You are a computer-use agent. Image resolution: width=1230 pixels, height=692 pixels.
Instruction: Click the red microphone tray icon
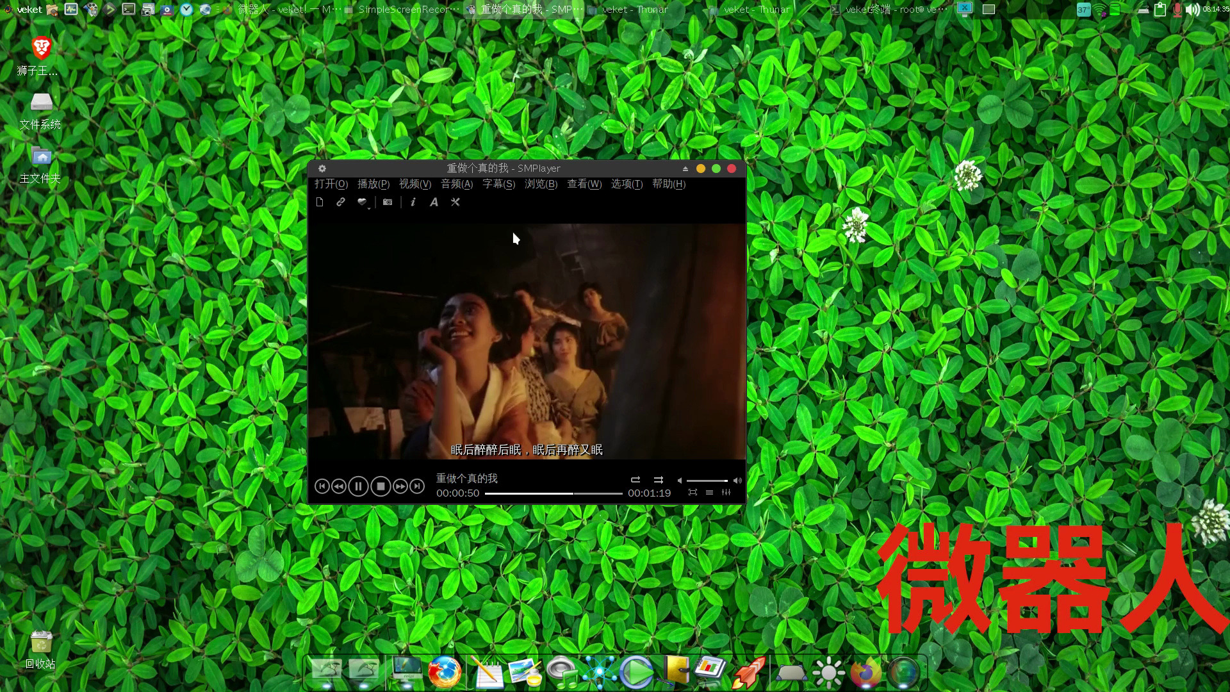point(1177,10)
